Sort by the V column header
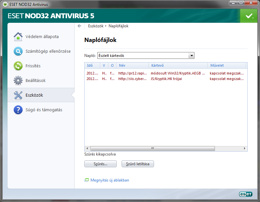 click(104, 65)
